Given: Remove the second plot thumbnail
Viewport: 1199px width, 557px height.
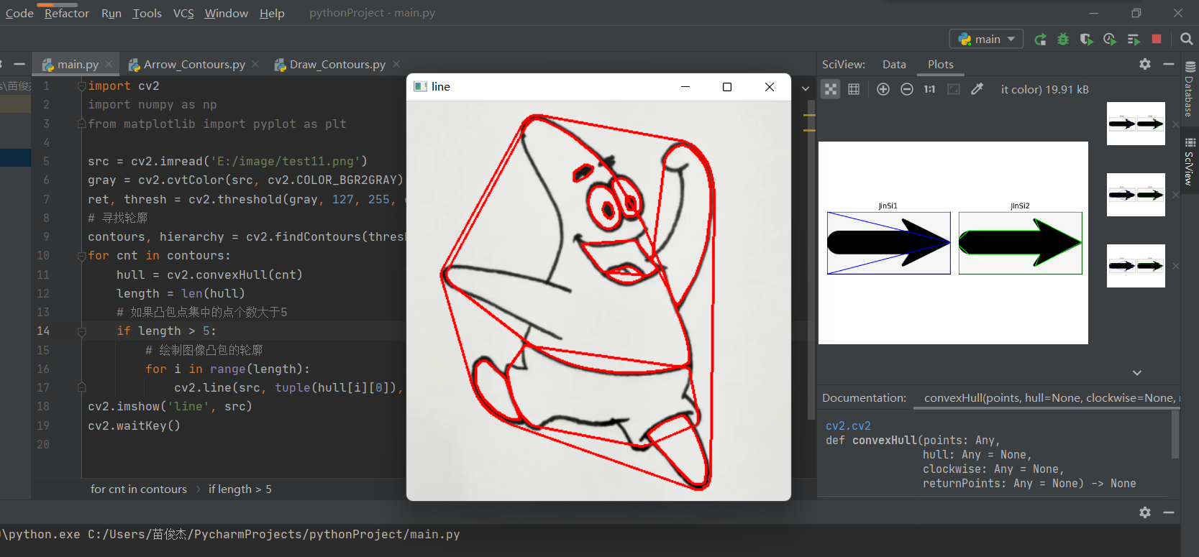Looking at the screenshot, I should click(x=1176, y=195).
